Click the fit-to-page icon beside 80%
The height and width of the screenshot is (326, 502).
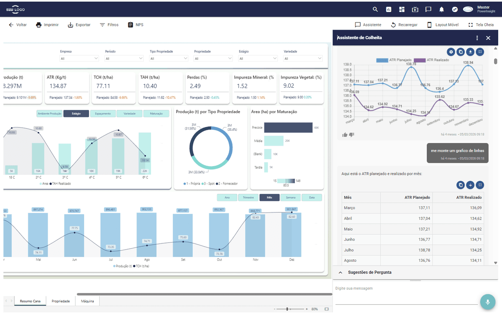pyautogui.click(x=326, y=309)
